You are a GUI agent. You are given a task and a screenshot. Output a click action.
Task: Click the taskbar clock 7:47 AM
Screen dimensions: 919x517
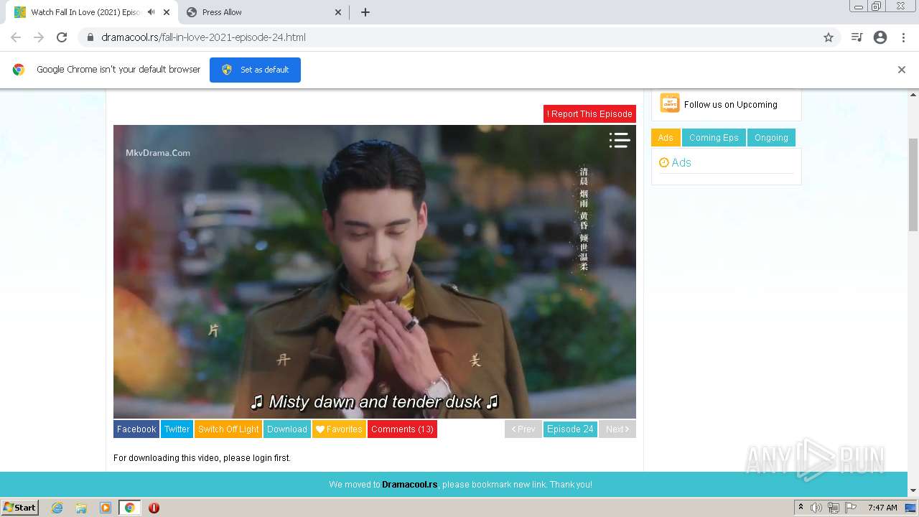click(882, 508)
